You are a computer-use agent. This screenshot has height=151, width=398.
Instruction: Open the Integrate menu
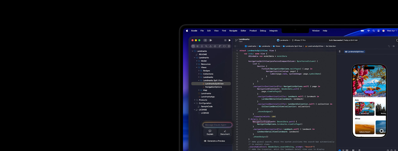click(274, 31)
